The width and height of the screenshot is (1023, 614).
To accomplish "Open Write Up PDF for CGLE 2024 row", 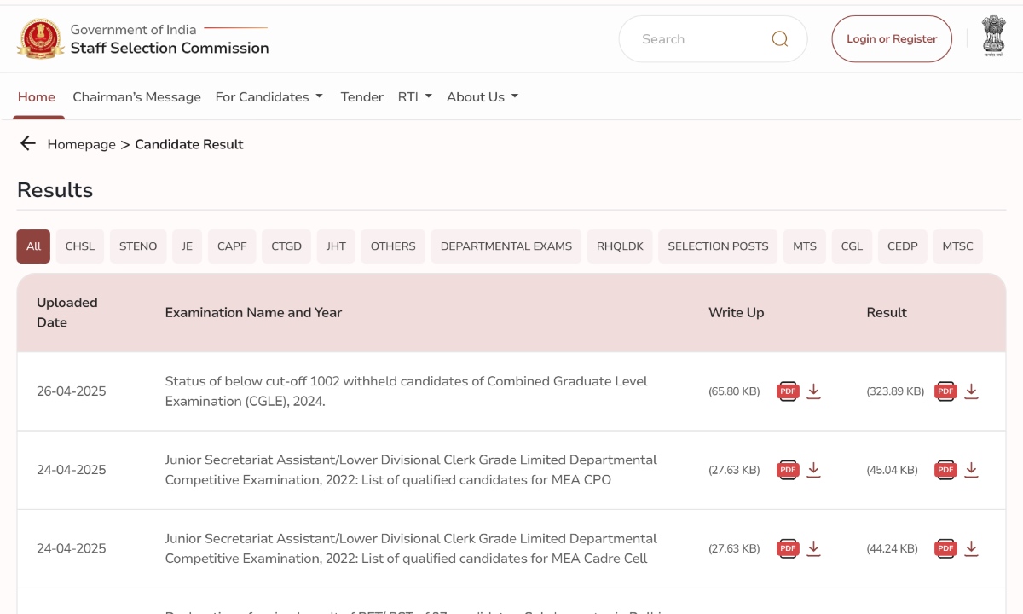I will (788, 391).
